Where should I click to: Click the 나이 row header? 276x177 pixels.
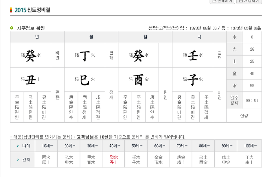point(23,146)
